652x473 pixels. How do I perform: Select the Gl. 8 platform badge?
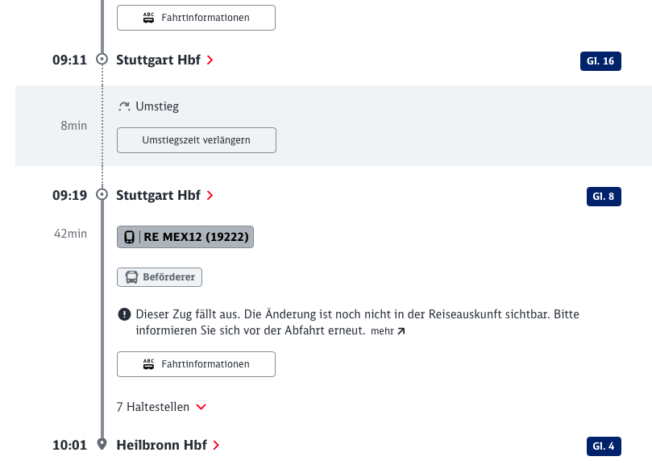(x=604, y=197)
